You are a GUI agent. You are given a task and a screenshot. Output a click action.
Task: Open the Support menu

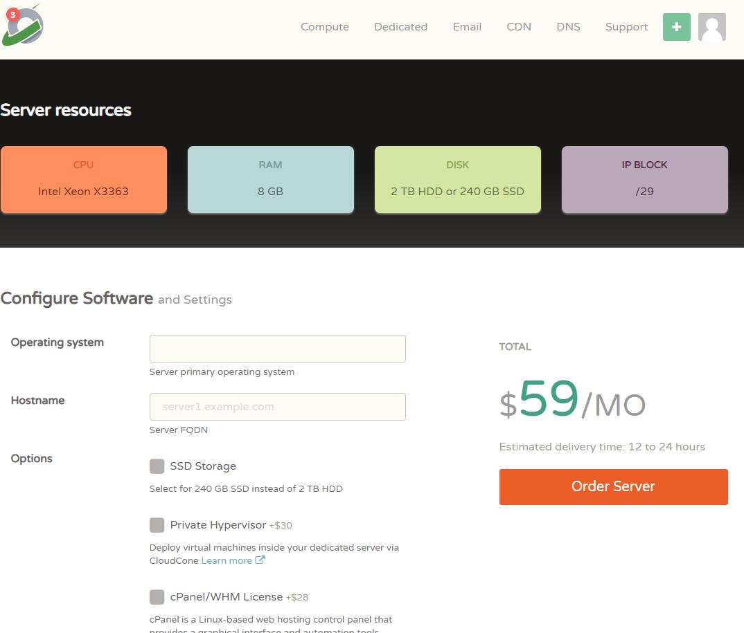pos(626,27)
